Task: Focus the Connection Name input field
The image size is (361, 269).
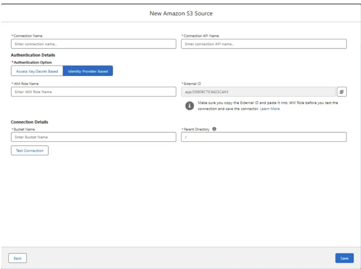Action: [94, 44]
